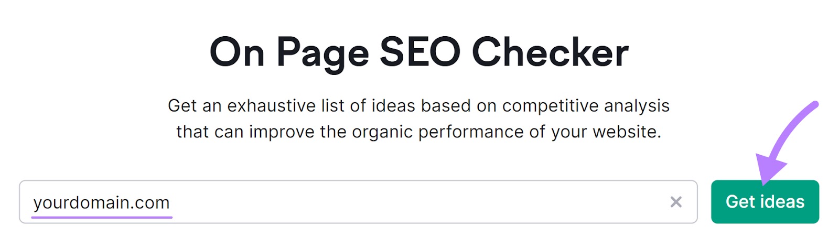Click the phrase "exhaustive list" in the description

click(x=286, y=106)
